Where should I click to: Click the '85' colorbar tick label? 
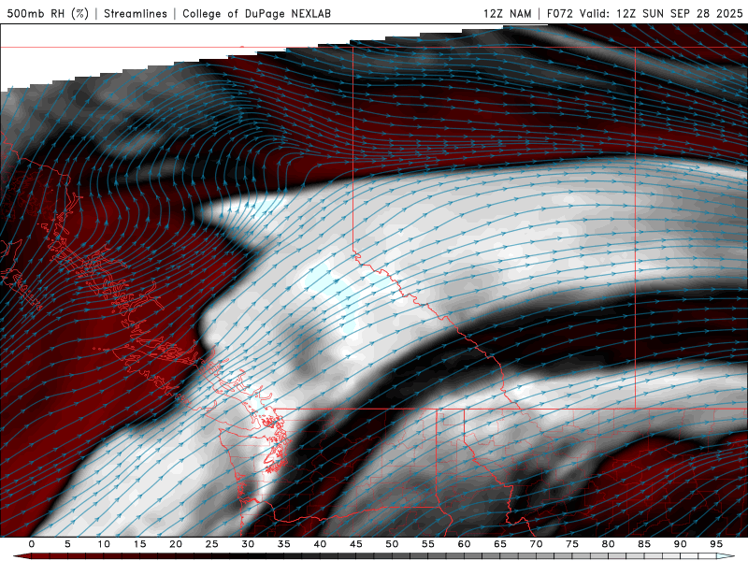tap(644, 544)
